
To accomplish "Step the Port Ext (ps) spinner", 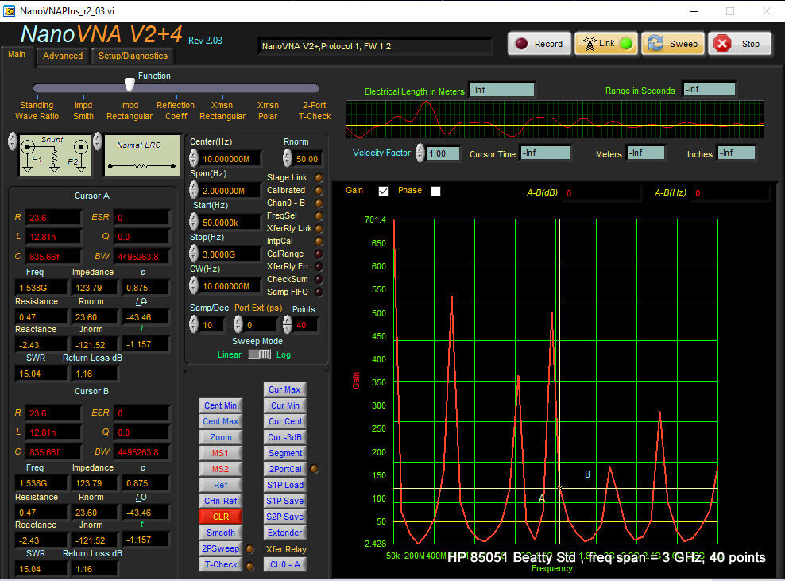I will (238, 324).
